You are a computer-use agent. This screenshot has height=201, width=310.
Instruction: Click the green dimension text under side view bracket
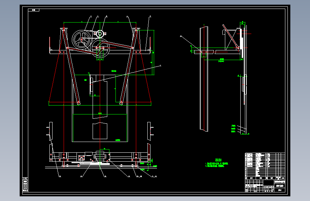221,60
